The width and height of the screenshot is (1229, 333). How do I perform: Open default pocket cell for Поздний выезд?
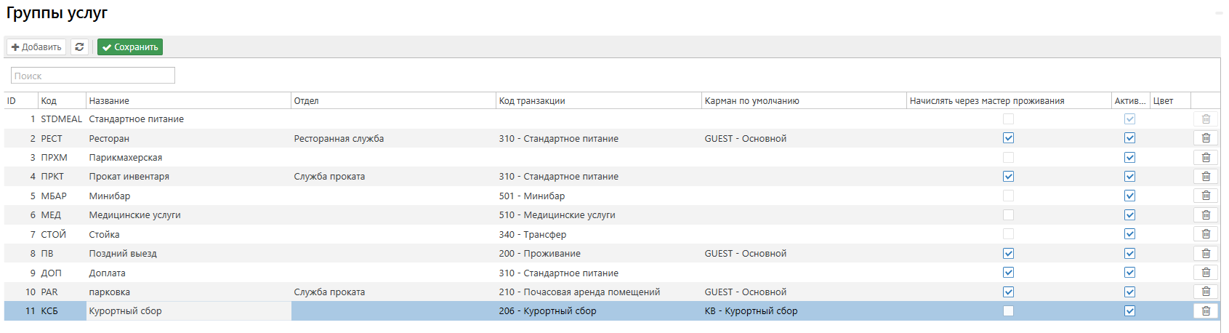click(803, 254)
